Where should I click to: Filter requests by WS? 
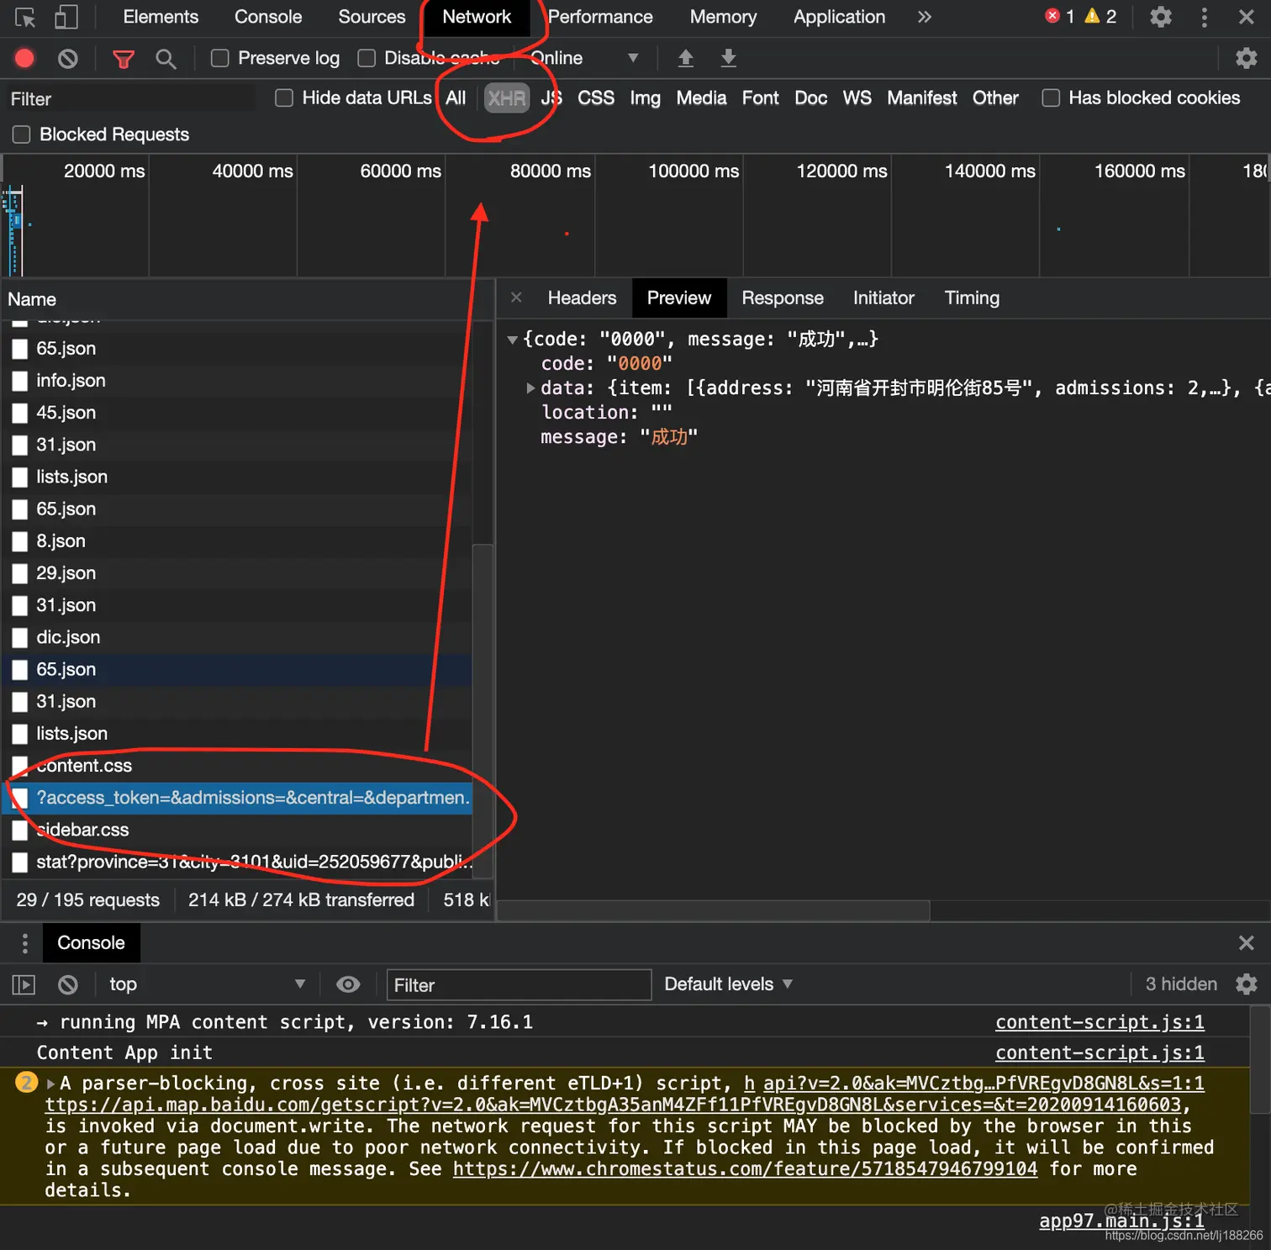(x=857, y=98)
